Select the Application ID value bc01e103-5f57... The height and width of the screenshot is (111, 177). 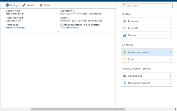coord(81,14)
